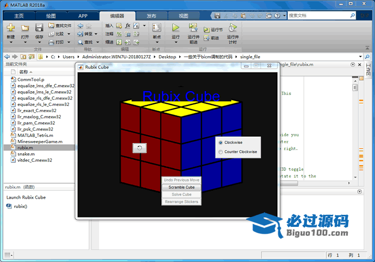Click the 断点 (Breakpoints) icon
Viewport: 375px width, 262px height.
pos(157,28)
